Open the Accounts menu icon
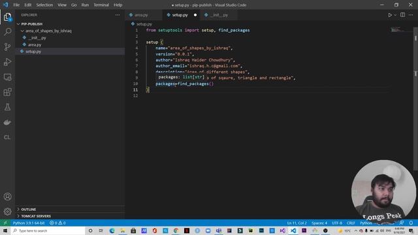Viewport: 418px width, 235px height. click(x=7, y=196)
